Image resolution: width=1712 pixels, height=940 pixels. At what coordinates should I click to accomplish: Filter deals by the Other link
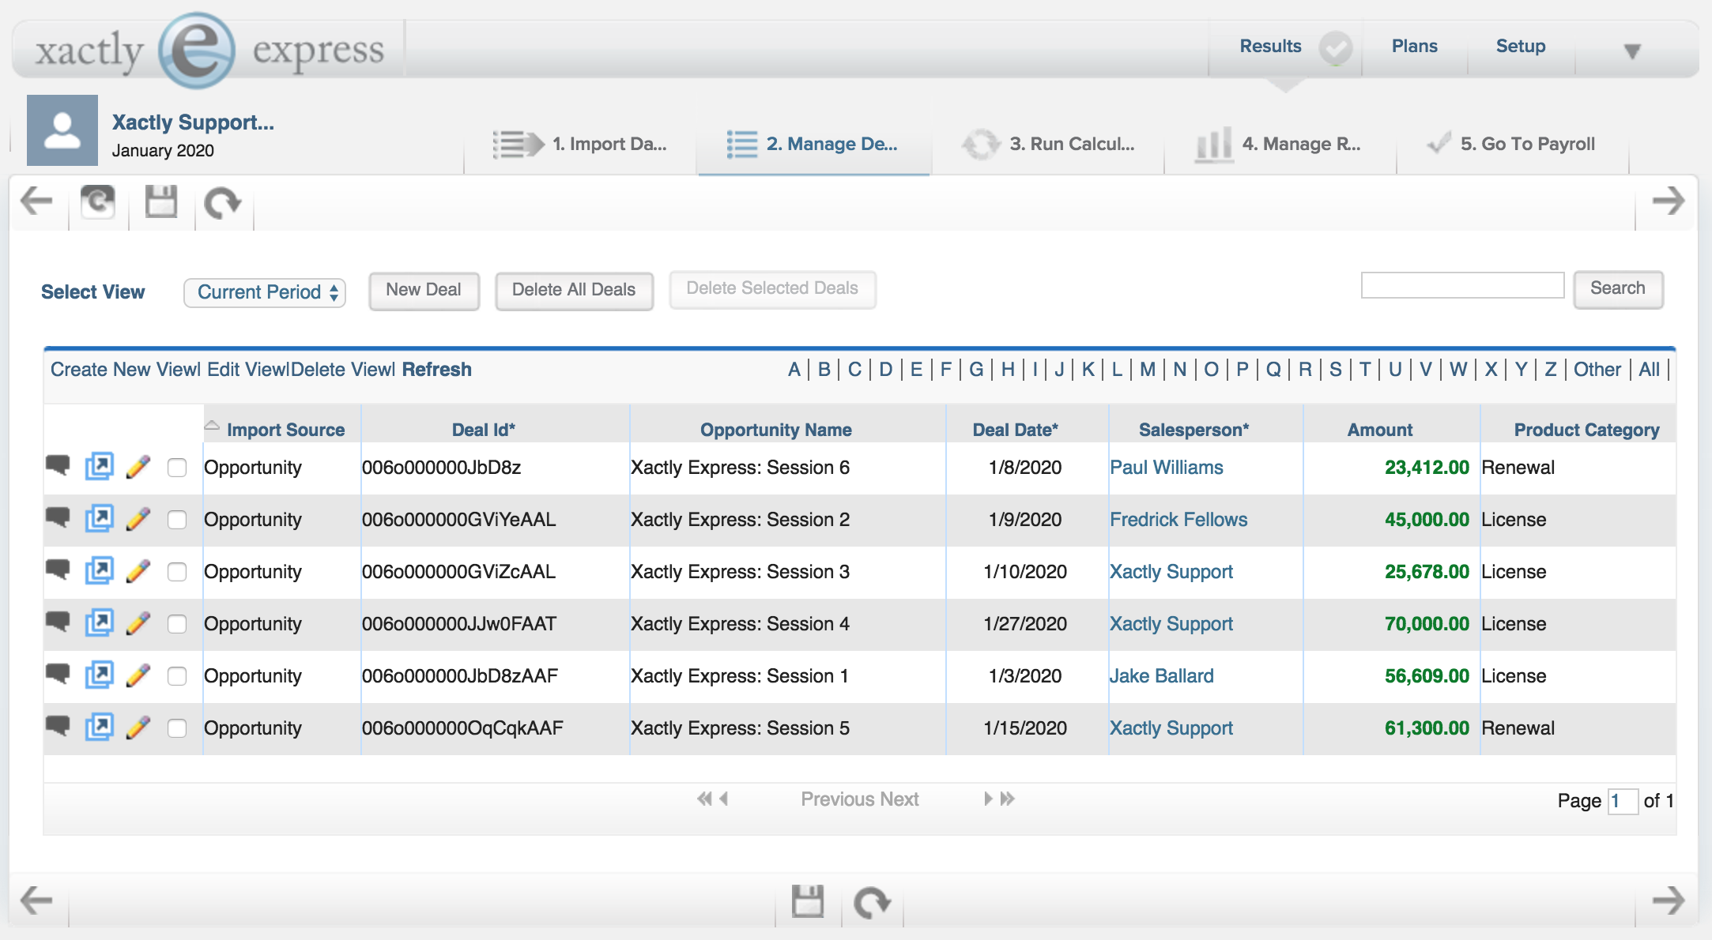coord(1597,370)
